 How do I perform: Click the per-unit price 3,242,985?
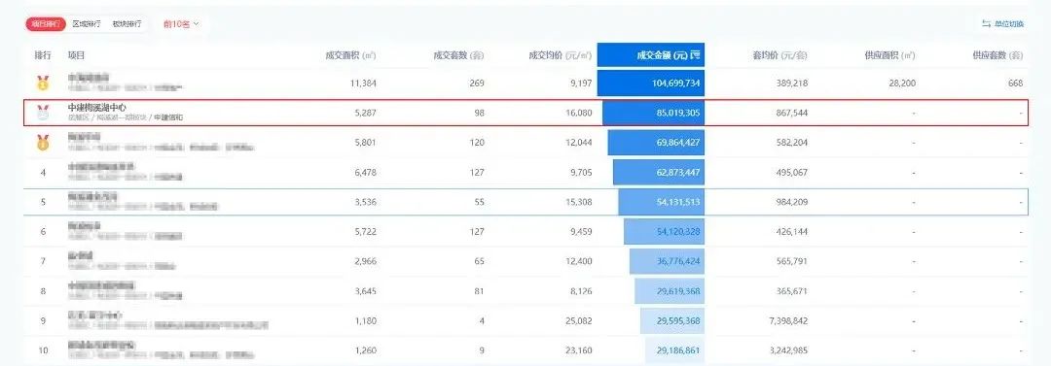787,349
